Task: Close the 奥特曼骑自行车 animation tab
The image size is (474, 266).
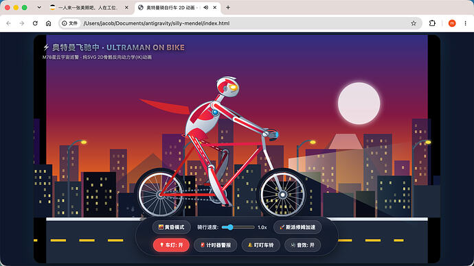Action: 214,8
